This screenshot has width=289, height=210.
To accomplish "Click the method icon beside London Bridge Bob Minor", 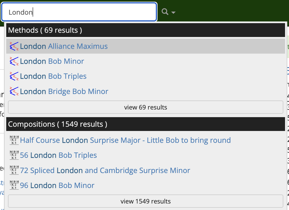I will click(x=14, y=91).
